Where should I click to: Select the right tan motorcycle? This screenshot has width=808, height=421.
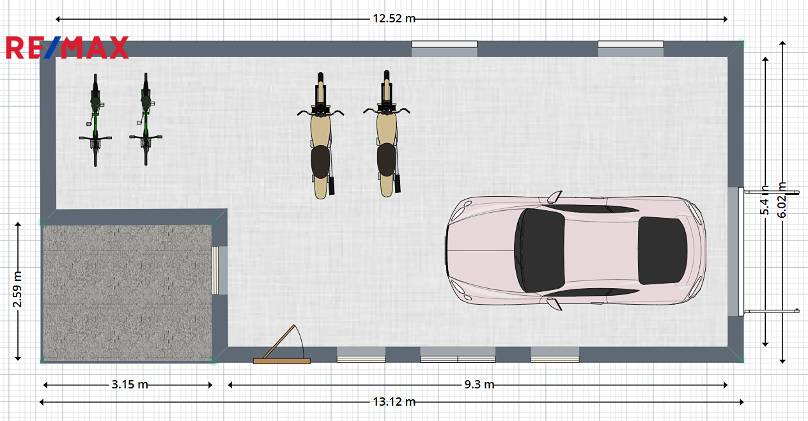tap(387, 134)
